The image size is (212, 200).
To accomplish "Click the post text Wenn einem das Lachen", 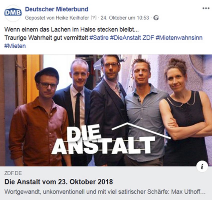I will (72, 29).
